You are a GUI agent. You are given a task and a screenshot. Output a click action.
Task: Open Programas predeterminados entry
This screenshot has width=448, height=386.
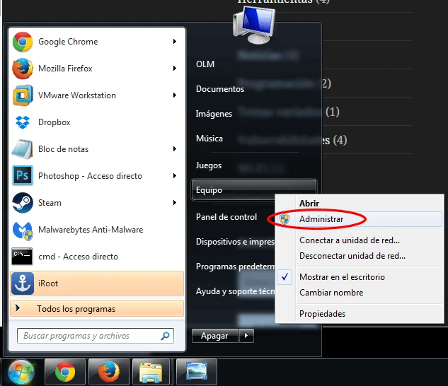pyautogui.click(x=235, y=267)
